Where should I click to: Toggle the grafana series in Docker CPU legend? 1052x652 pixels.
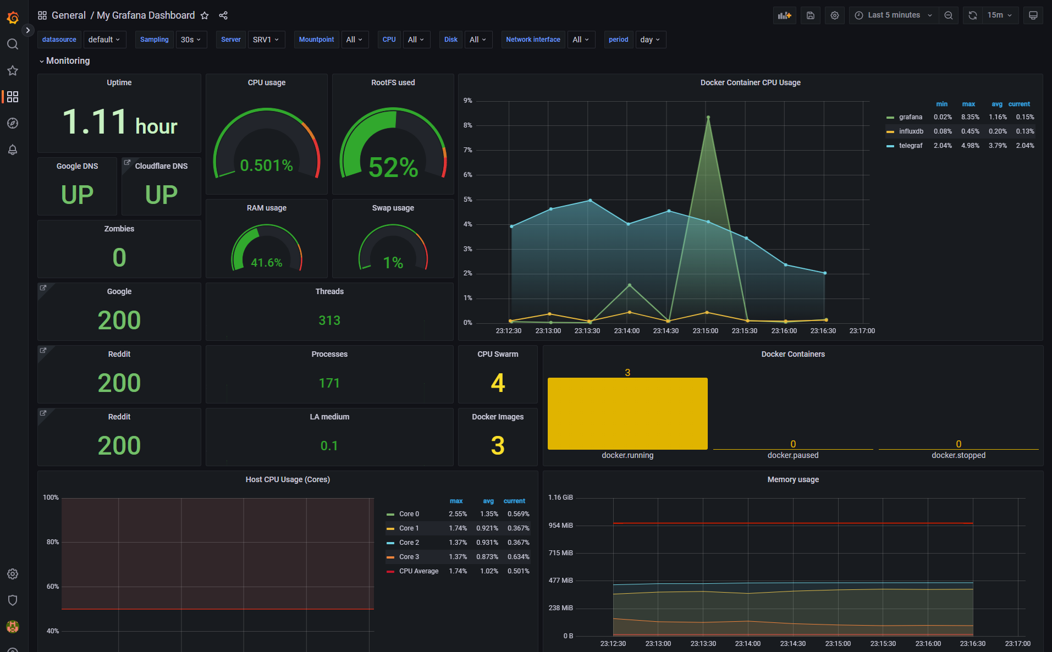click(911, 117)
